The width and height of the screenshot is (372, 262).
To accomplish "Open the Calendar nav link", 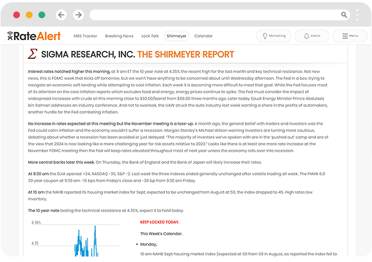I will 203,36.
